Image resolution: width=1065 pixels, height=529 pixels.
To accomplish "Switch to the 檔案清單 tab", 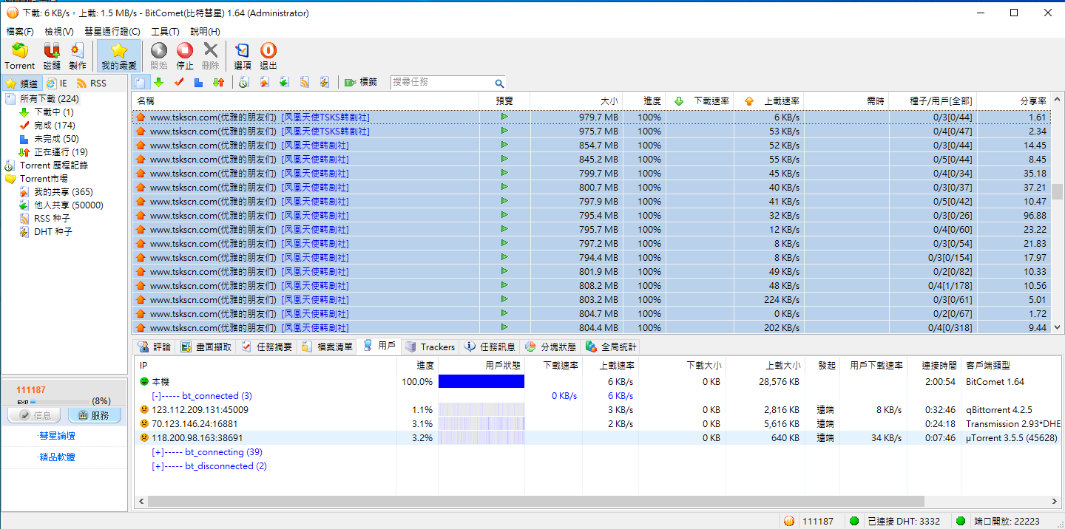I will coord(327,347).
